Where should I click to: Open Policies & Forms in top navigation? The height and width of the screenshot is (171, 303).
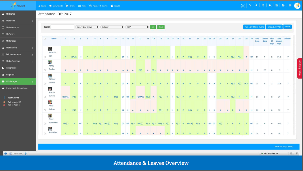tap(98, 6)
